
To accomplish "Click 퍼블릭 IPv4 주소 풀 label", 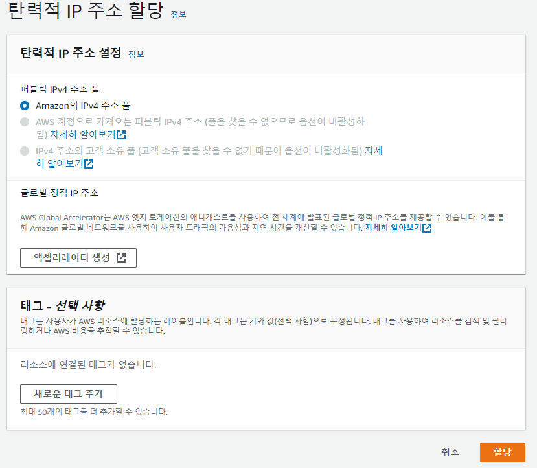I will 60,89.
